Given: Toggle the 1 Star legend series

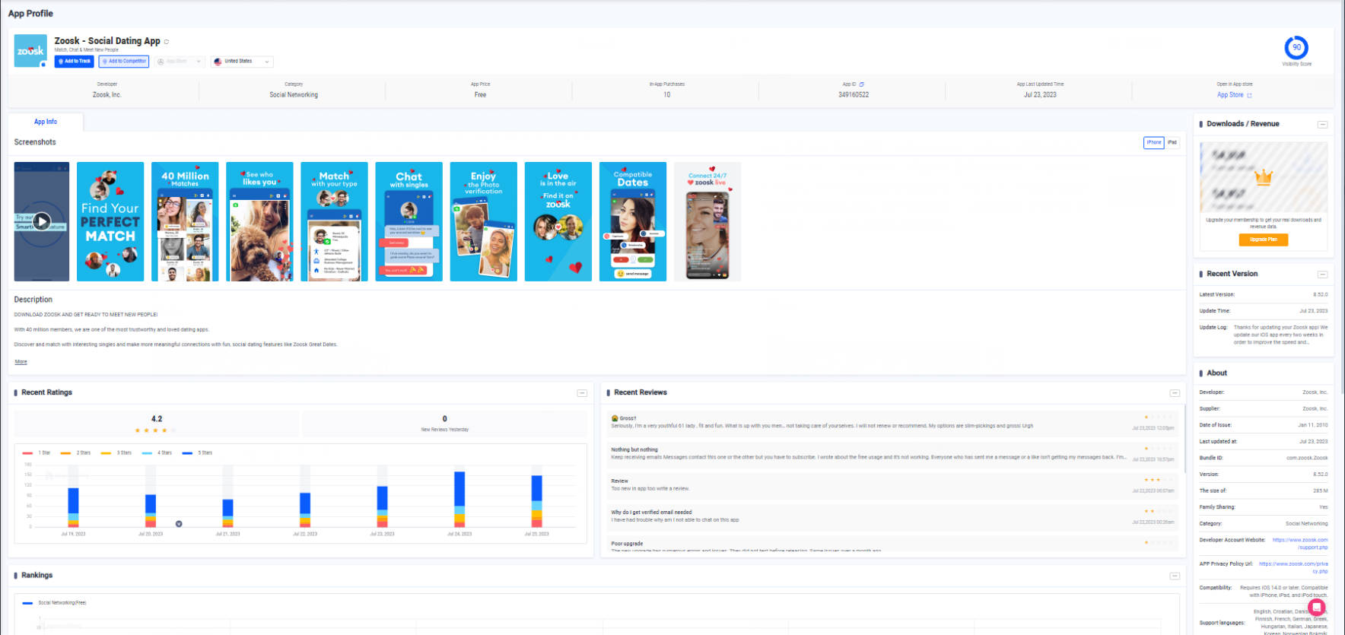Looking at the screenshot, I should click(37, 452).
